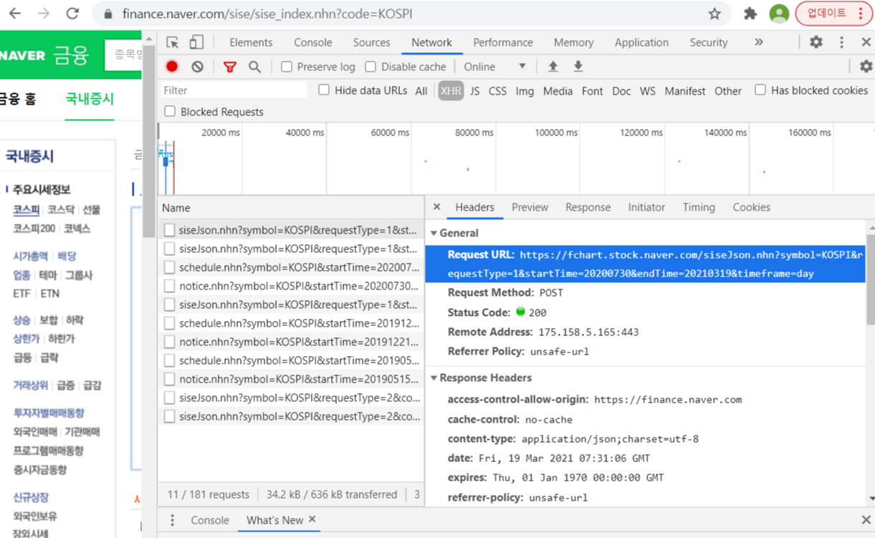Close the DevTools panel
Viewport: 875px width, 538px height.
pyautogui.click(x=866, y=42)
